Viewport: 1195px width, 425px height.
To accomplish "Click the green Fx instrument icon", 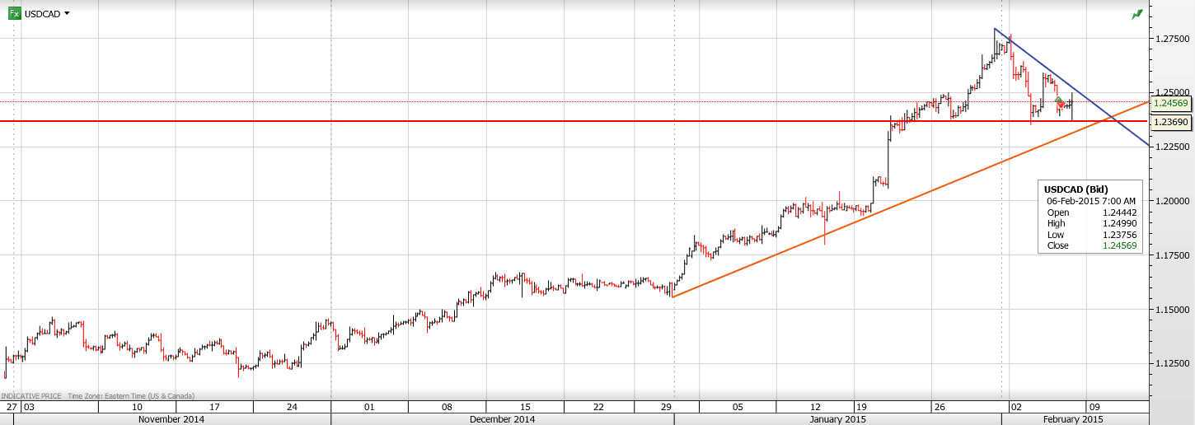I will pos(14,13).
